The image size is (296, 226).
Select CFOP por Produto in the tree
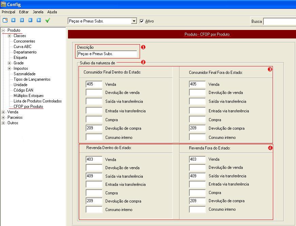pos(28,107)
